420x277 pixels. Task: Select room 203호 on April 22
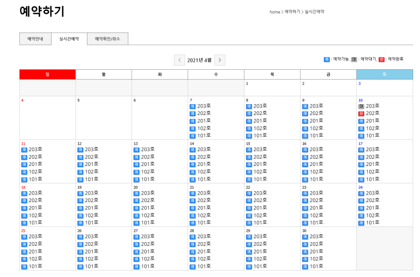[260, 193]
